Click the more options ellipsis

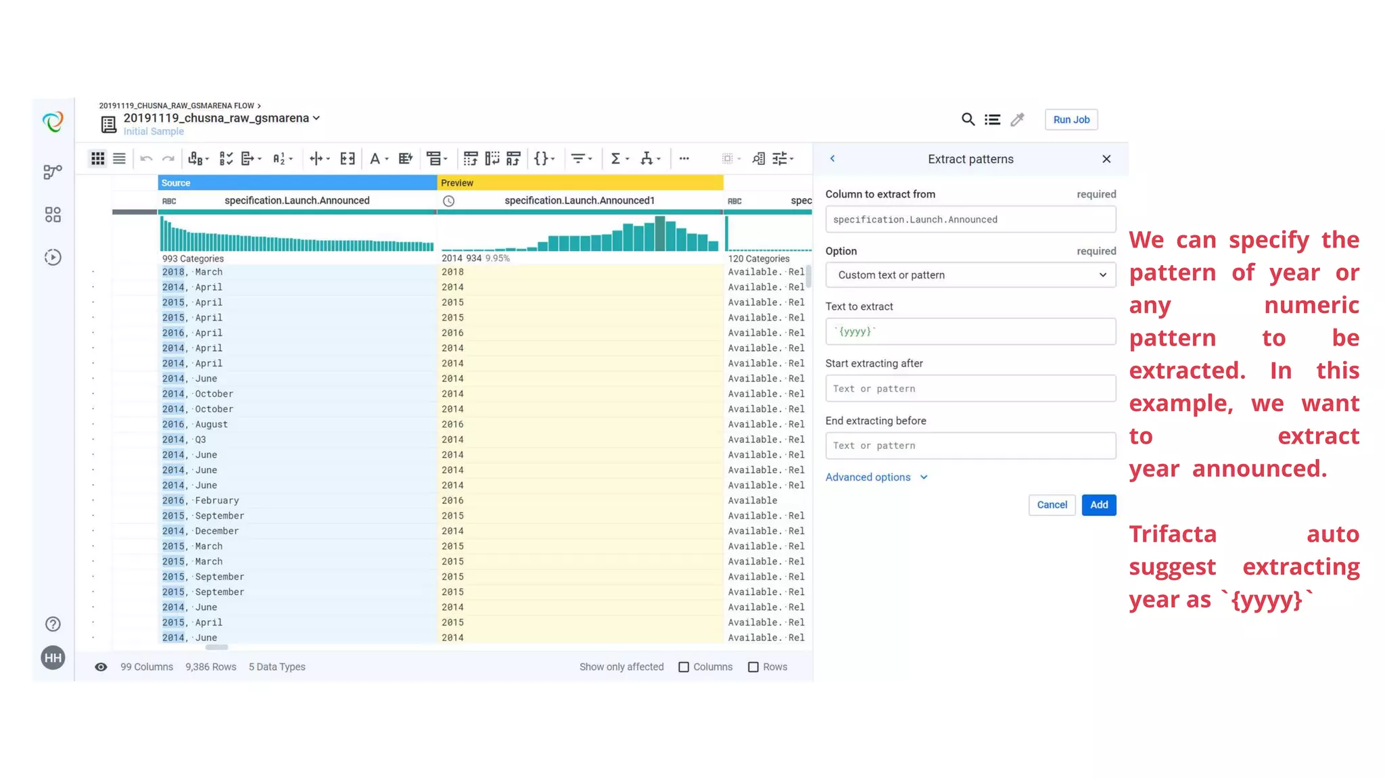click(684, 158)
